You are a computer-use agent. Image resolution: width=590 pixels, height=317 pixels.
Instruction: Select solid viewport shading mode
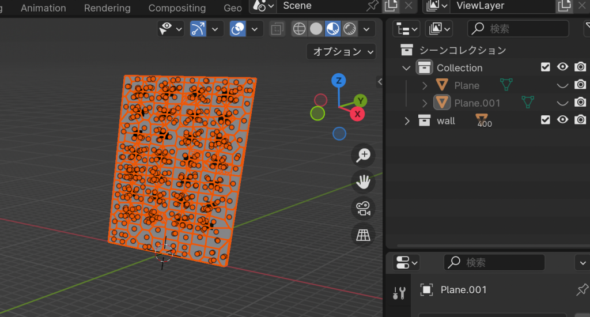tap(316, 29)
